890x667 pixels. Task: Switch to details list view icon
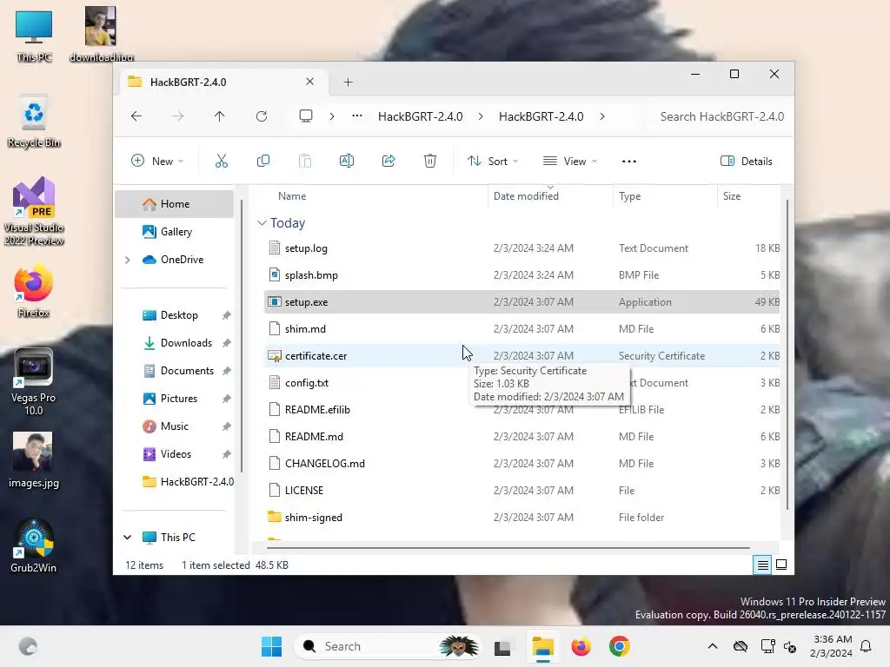[x=762, y=565]
